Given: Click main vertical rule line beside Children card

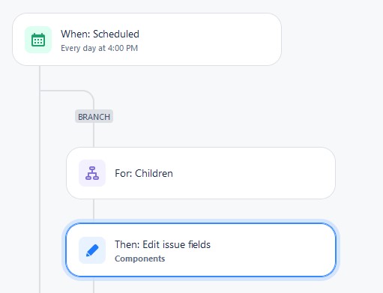Looking at the screenshot, I should 40,173.
